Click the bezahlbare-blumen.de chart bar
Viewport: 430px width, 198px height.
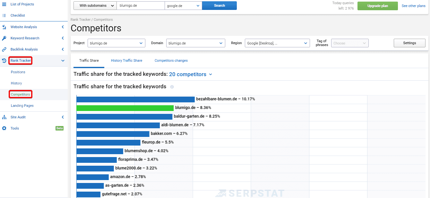[x=135, y=99]
